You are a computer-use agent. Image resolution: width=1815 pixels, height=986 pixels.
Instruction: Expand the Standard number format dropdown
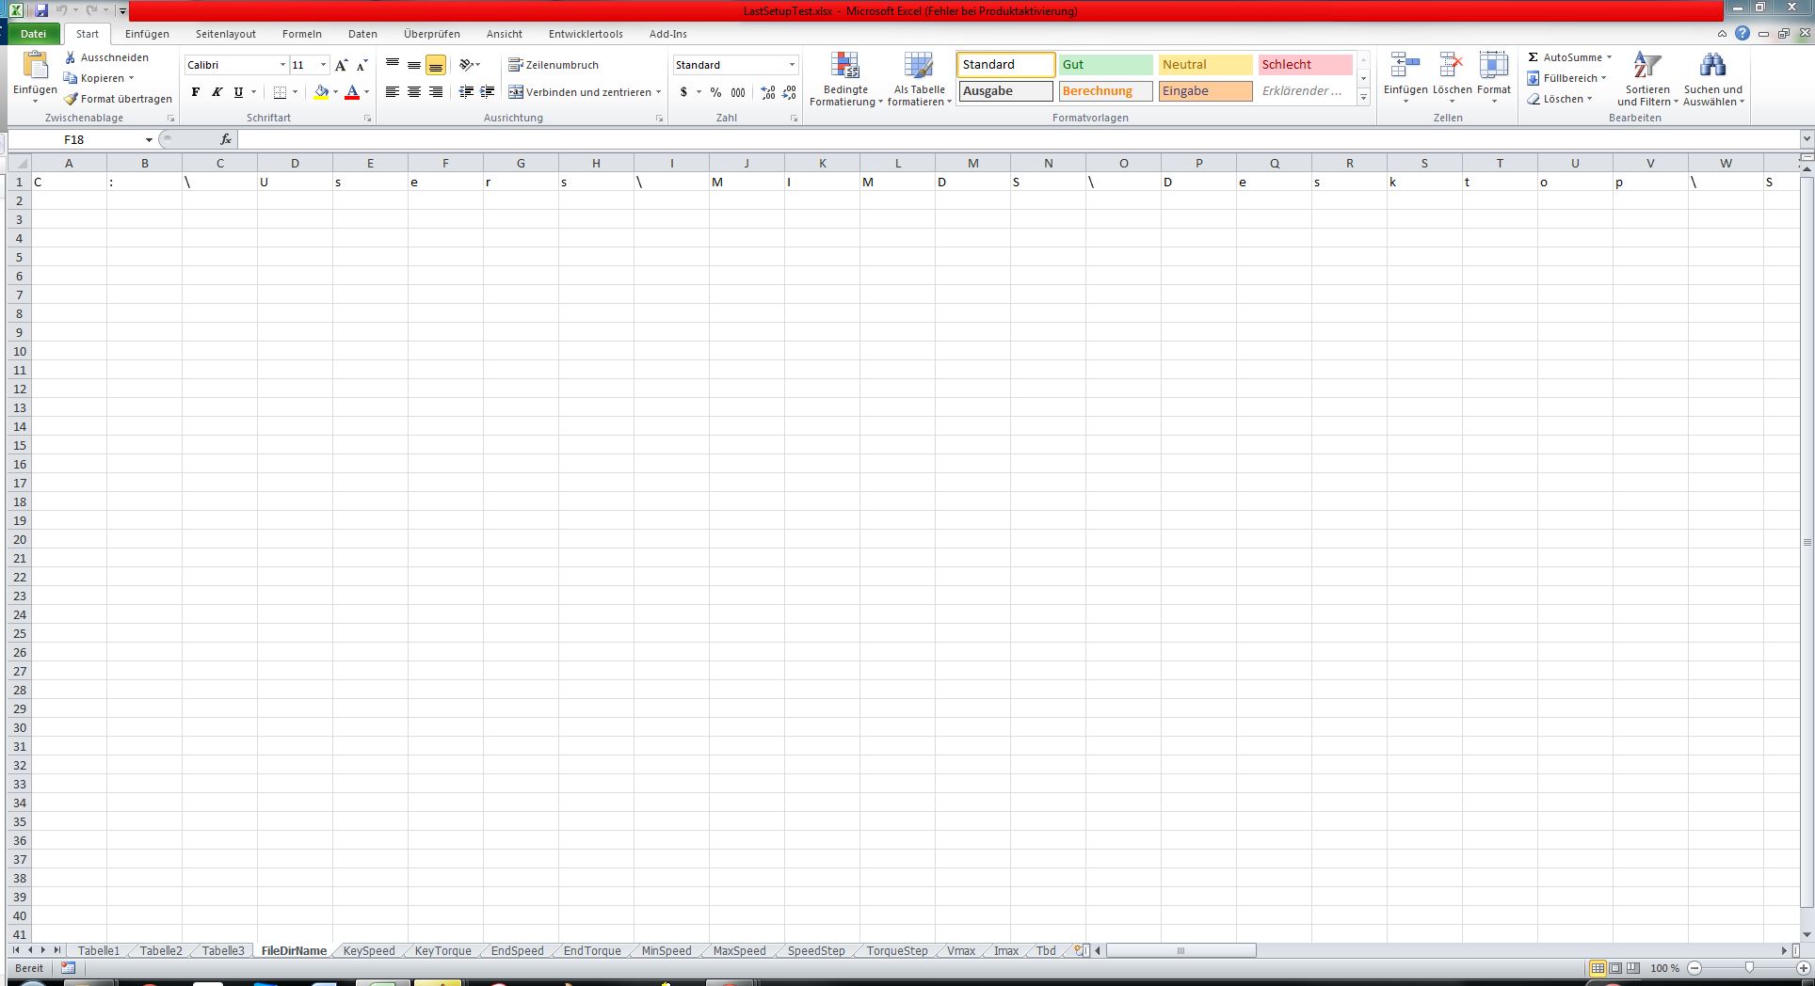pyautogui.click(x=792, y=65)
